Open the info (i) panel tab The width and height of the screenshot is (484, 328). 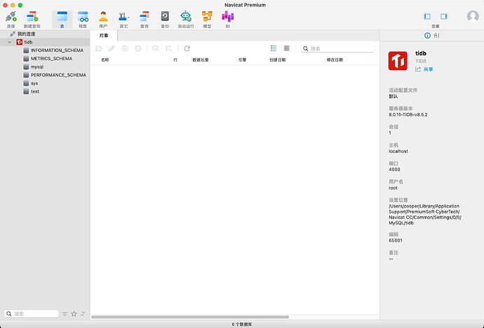point(427,36)
